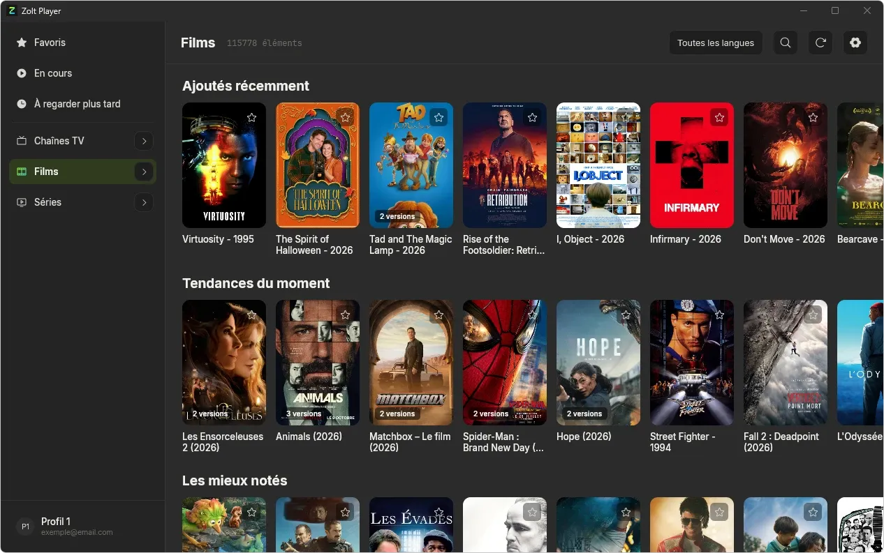The width and height of the screenshot is (884, 553).
Task: Select Chaînes TV in sidebar
Action: pyautogui.click(x=82, y=141)
